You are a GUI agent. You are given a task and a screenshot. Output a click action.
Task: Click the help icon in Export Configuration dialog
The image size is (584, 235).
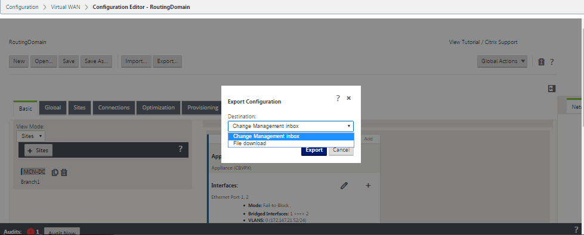338,98
